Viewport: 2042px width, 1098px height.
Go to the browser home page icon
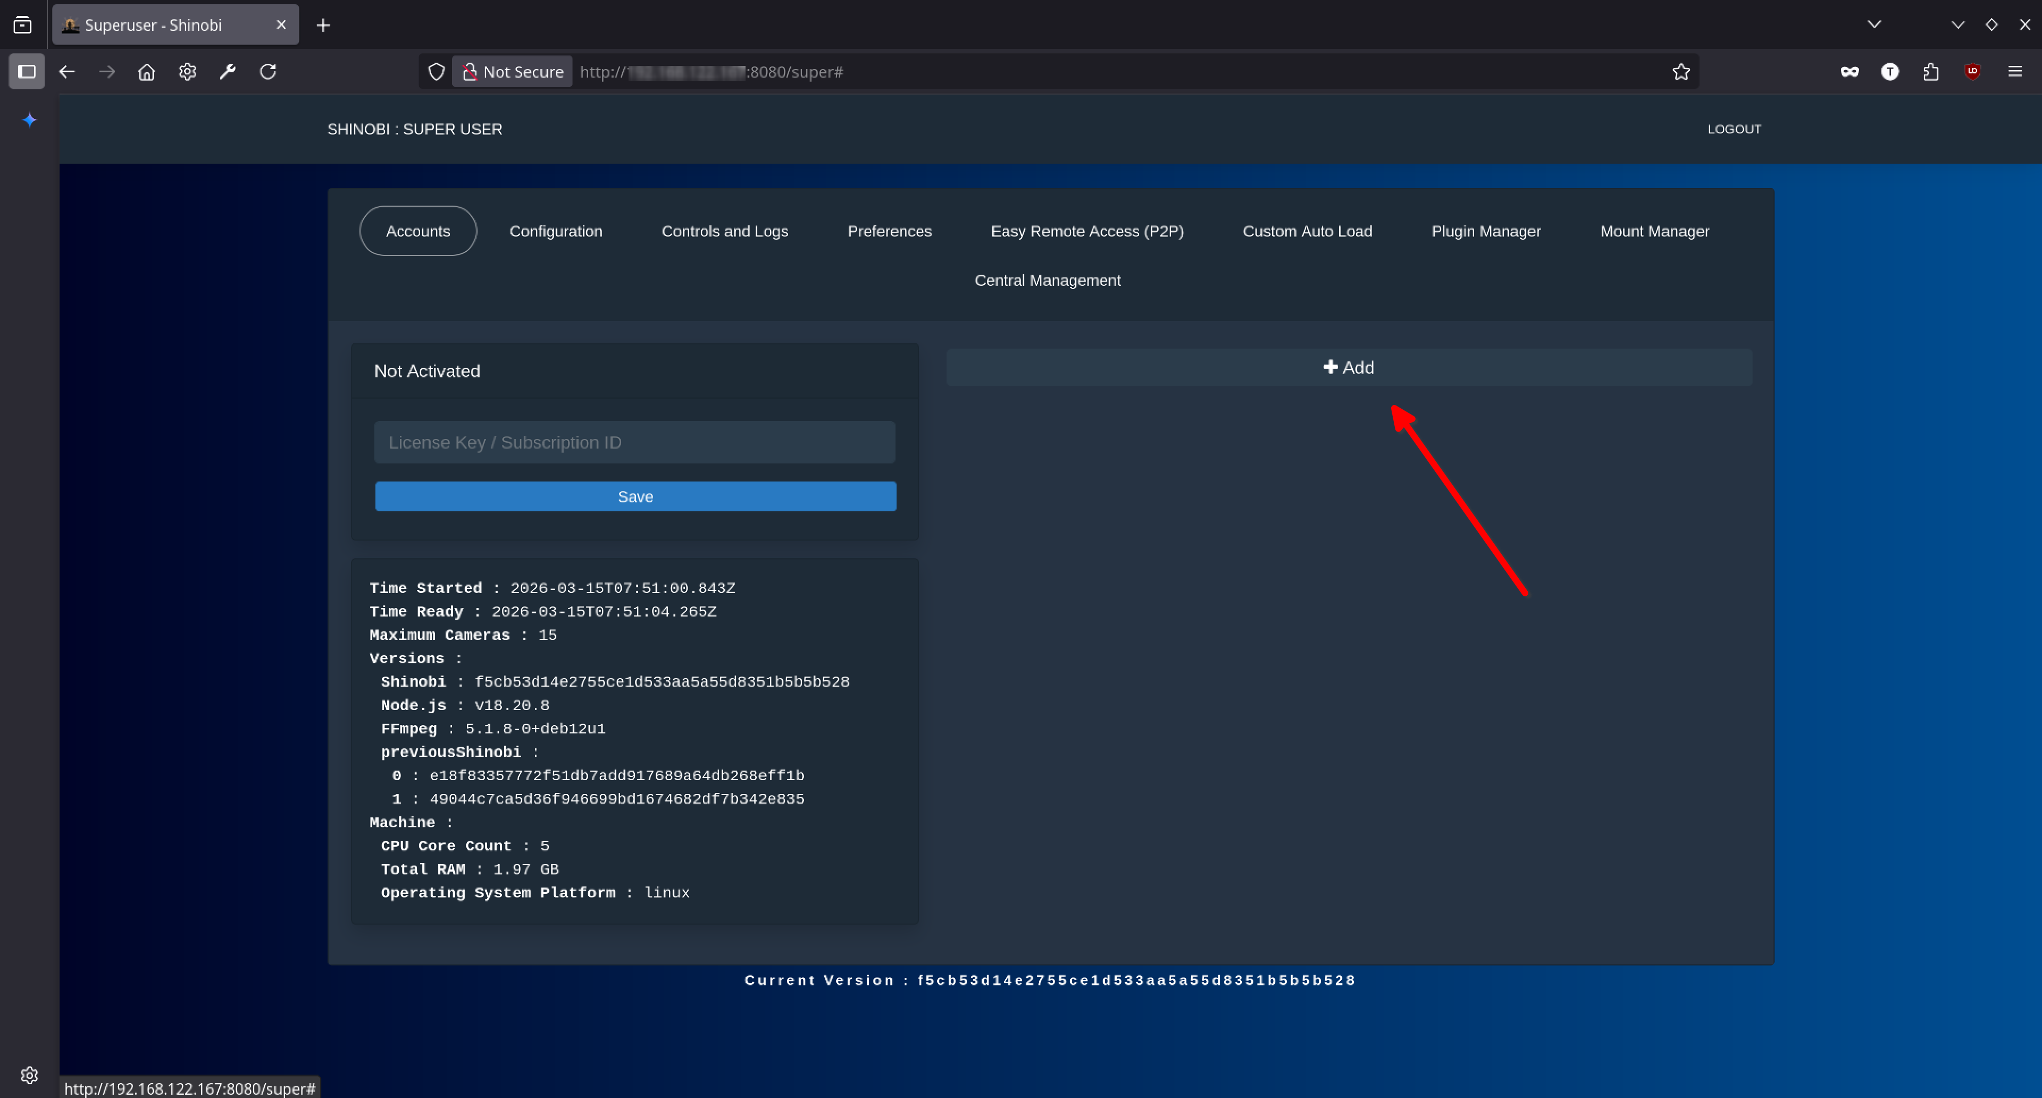(147, 71)
